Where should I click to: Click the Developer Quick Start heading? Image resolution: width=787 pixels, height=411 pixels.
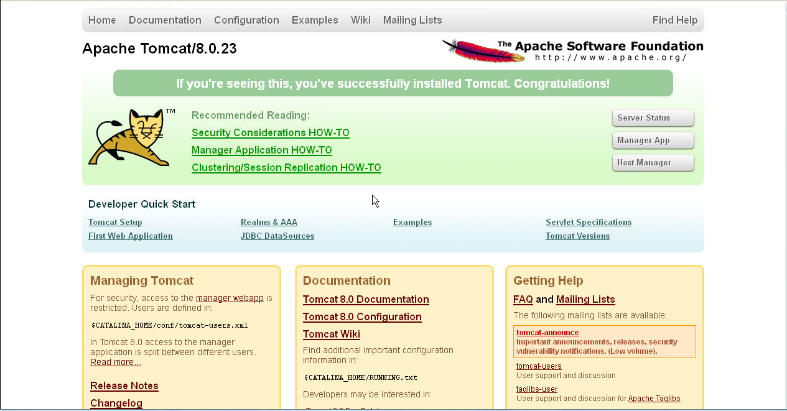(142, 204)
